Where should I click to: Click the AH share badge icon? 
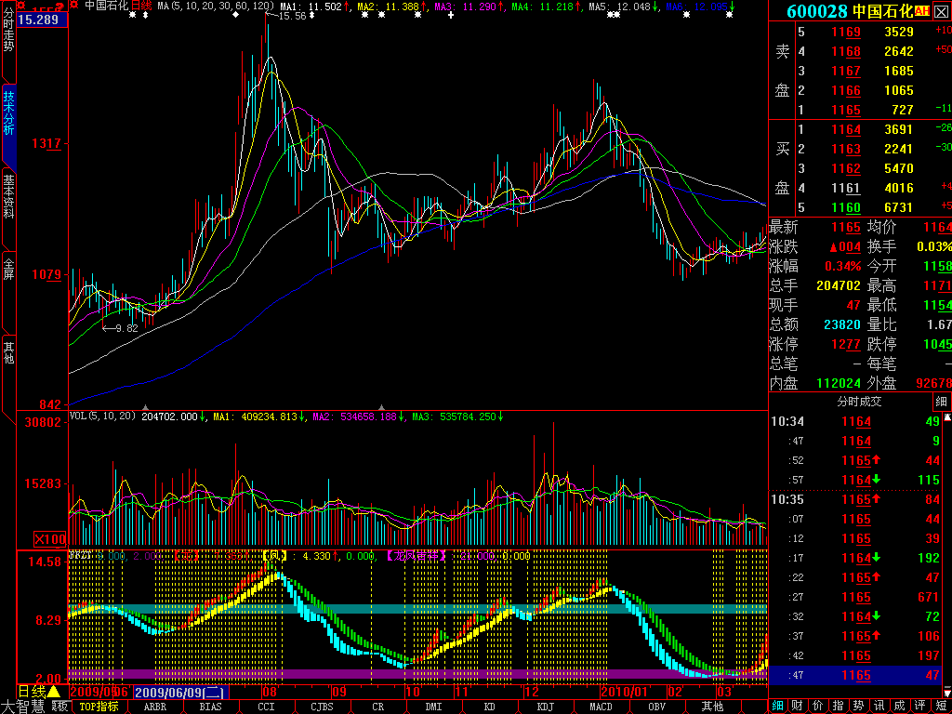click(x=922, y=11)
